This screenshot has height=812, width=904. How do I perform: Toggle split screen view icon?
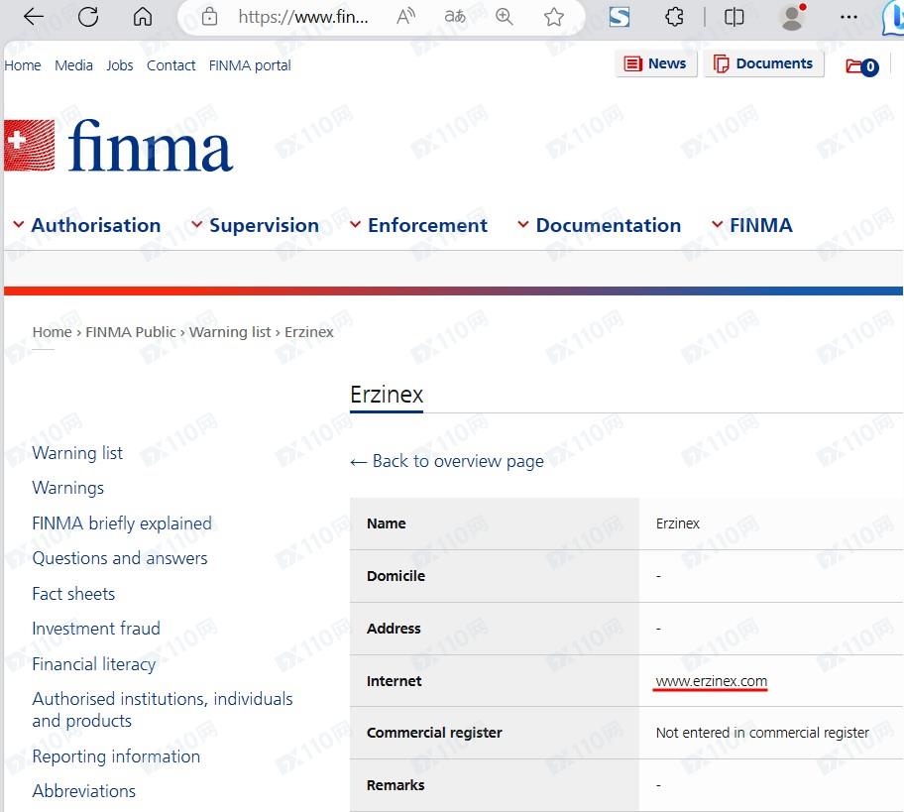coord(734,17)
